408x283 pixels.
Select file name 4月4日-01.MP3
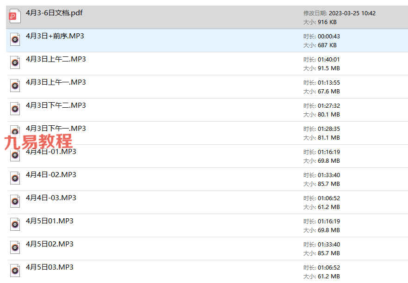coord(51,152)
